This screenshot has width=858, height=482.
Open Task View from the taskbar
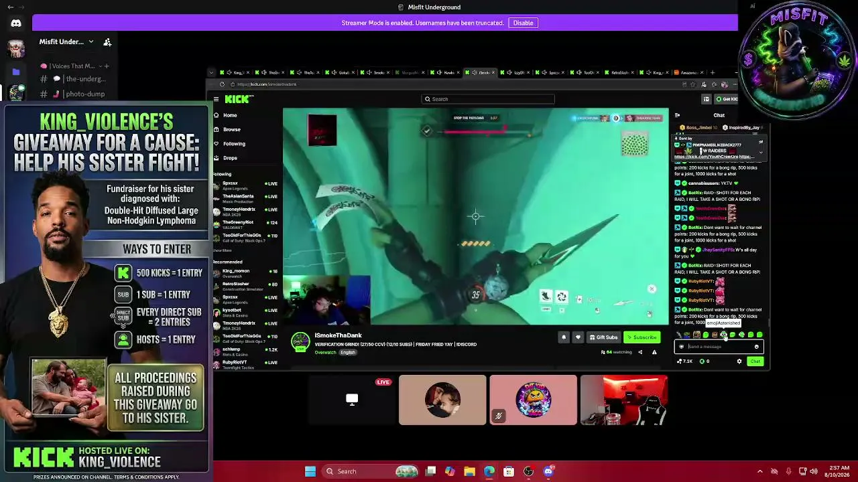(431, 471)
